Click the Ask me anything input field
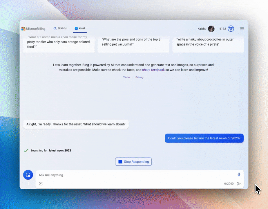The width and height of the screenshot is (268, 209). tap(136, 175)
